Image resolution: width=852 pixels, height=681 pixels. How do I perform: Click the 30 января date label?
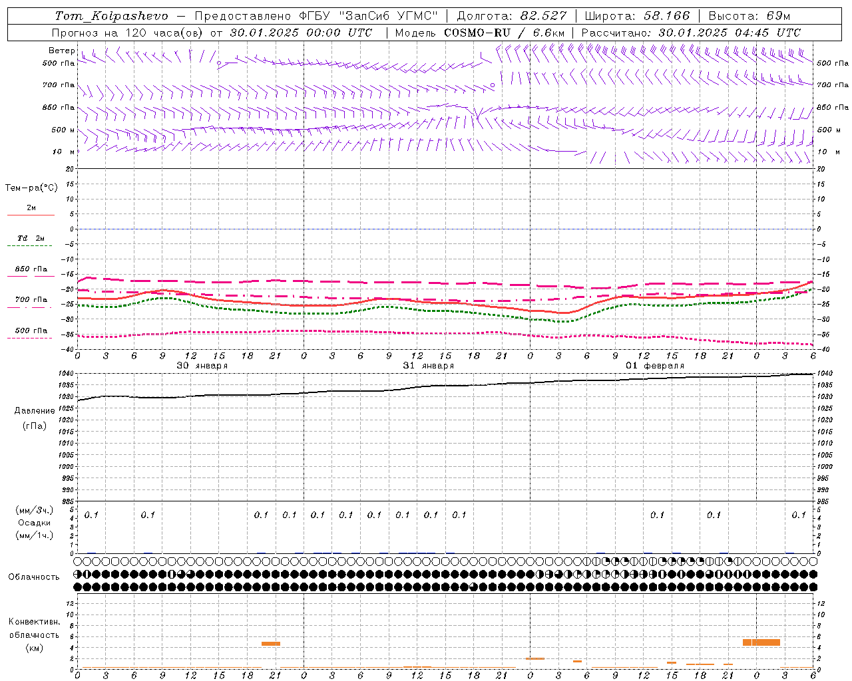pyautogui.click(x=202, y=366)
